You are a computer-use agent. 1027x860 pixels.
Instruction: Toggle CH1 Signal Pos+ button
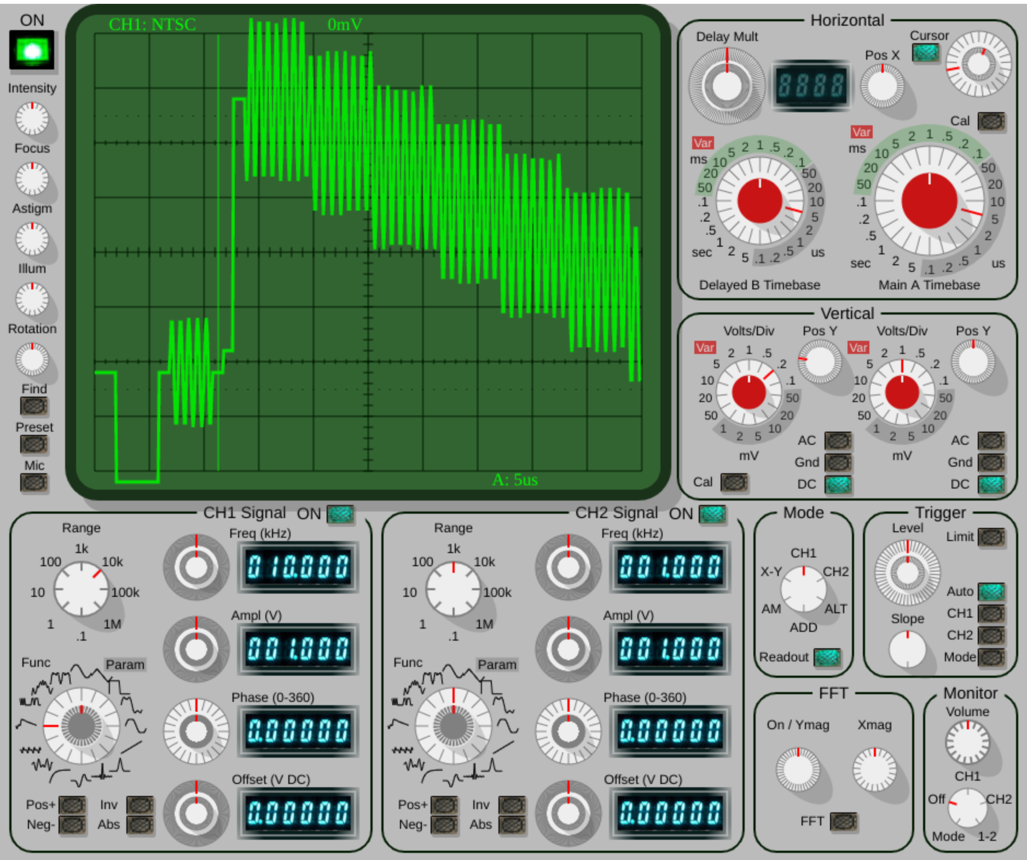(x=72, y=805)
